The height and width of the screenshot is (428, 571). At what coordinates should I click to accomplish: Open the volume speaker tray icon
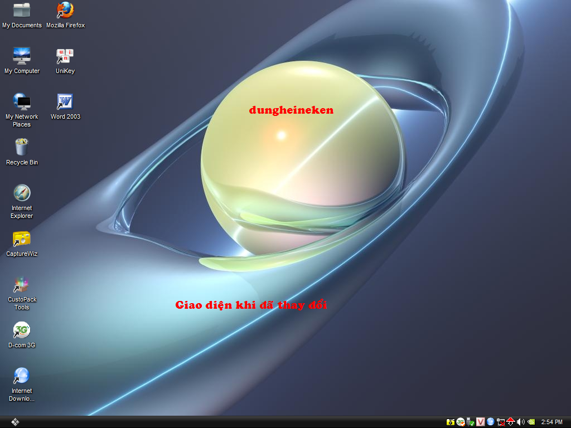(521, 422)
